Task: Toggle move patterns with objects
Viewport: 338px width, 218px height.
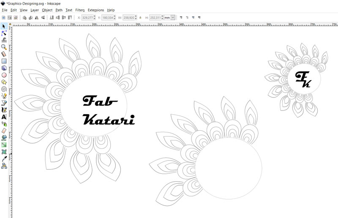Action: (x=199, y=17)
